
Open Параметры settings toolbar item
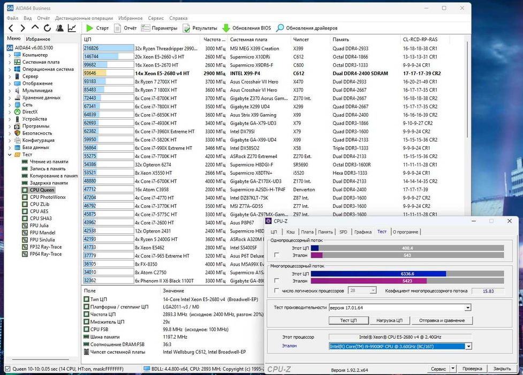[159, 28]
